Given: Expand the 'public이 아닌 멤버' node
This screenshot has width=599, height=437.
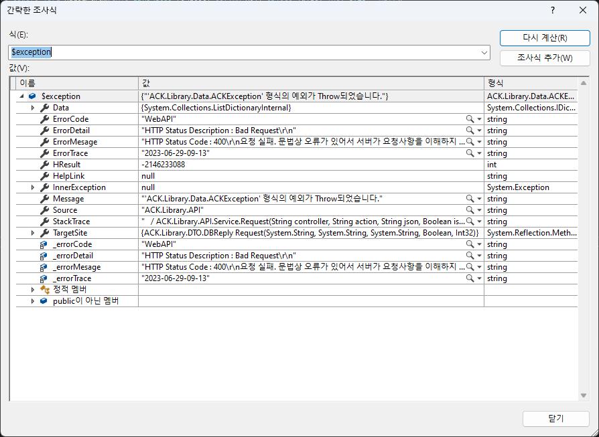Looking at the screenshot, I should coord(33,301).
